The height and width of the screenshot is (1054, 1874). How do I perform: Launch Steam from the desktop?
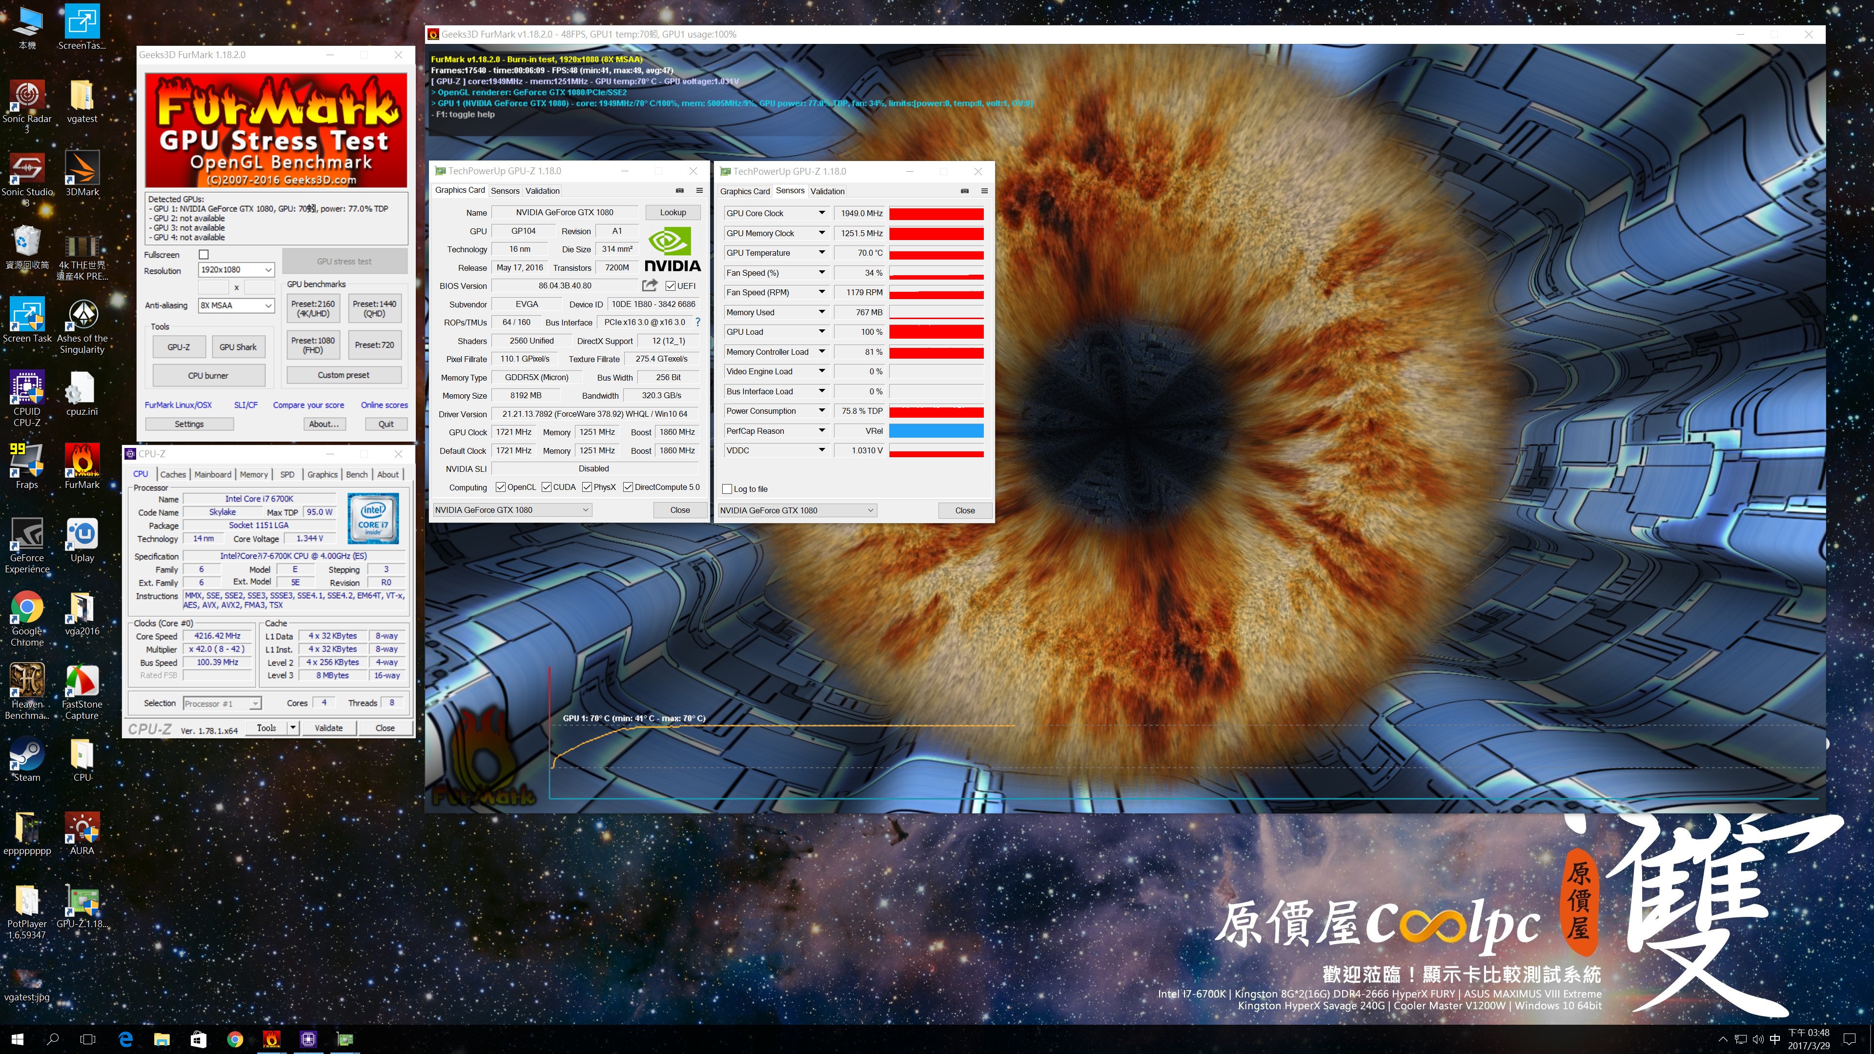[x=27, y=759]
